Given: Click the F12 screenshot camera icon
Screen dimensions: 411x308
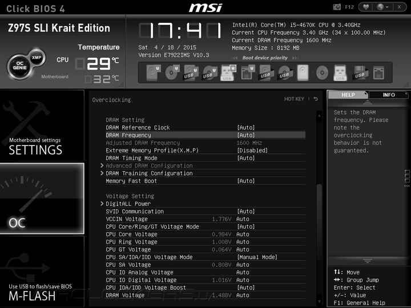Looking at the screenshot, I should [x=337, y=7].
